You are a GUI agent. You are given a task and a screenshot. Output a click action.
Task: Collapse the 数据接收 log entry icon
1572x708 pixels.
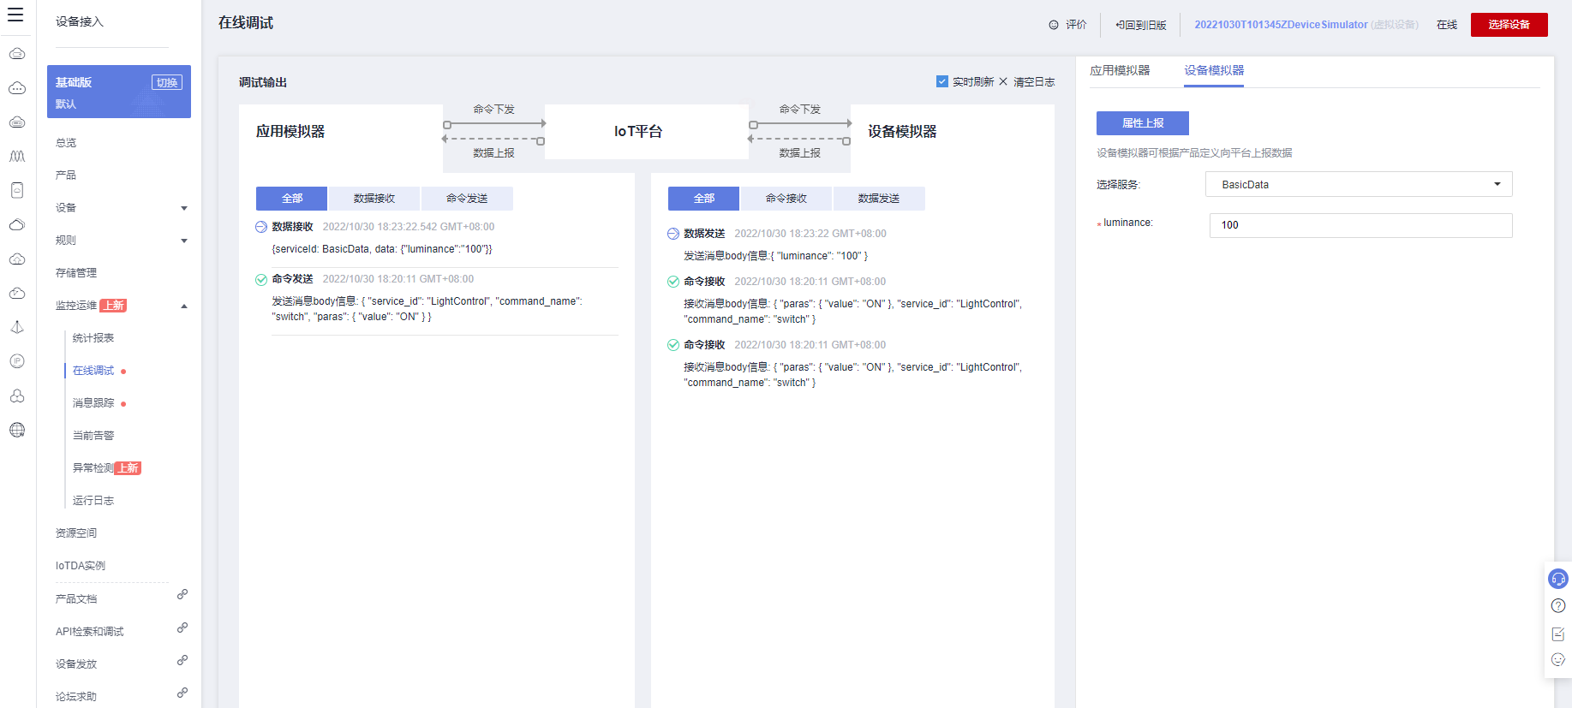point(261,227)
